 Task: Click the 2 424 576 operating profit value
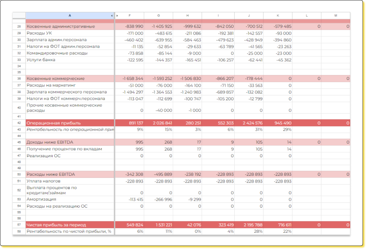click(x=248, y=123)
